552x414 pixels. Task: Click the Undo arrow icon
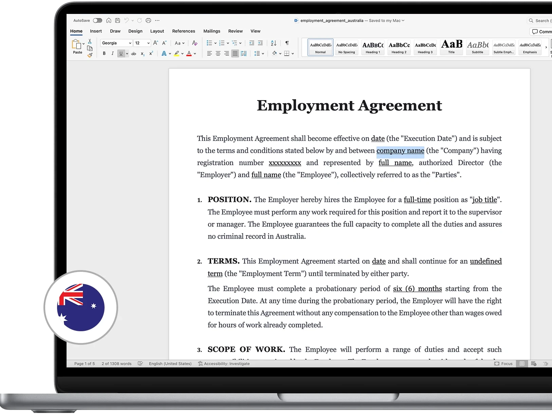[126, 20]
